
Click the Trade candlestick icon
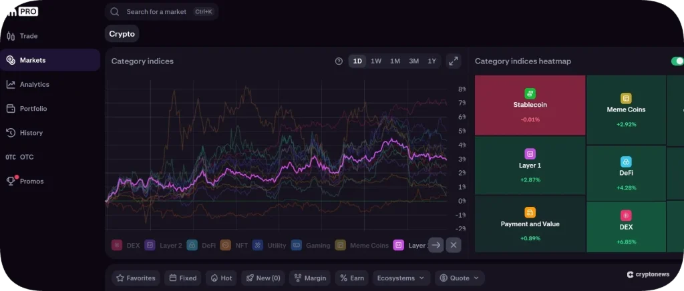coord(11,36)
